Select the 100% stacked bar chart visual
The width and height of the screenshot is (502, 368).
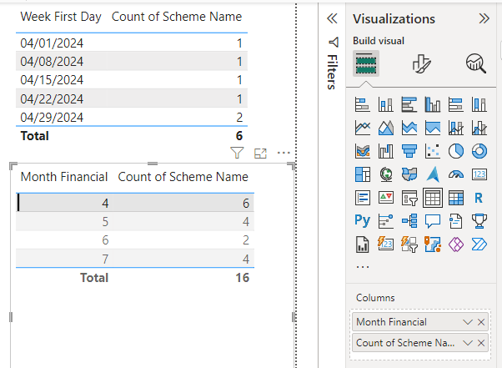456,104
